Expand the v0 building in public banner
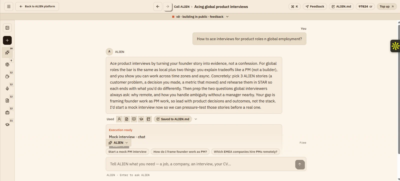 [x=200, y=17]
